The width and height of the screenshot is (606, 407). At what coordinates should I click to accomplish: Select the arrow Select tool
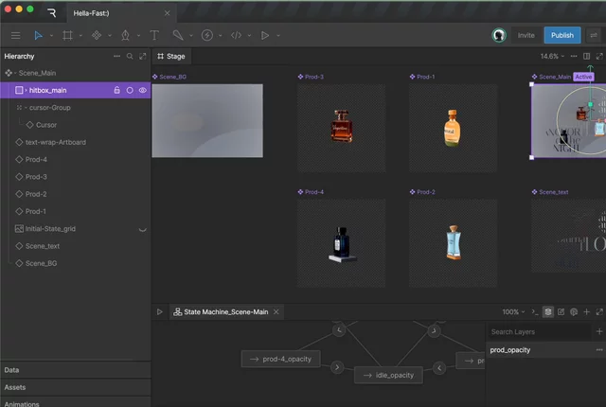point(38,36)
